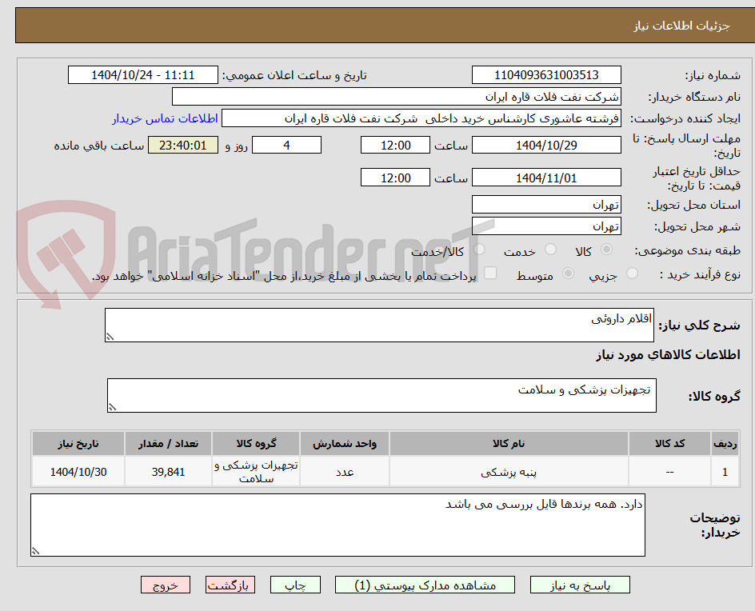Screen dimensions: 755x611
Task: Click the requester field فرشته عاشوری
Action: 421,118
